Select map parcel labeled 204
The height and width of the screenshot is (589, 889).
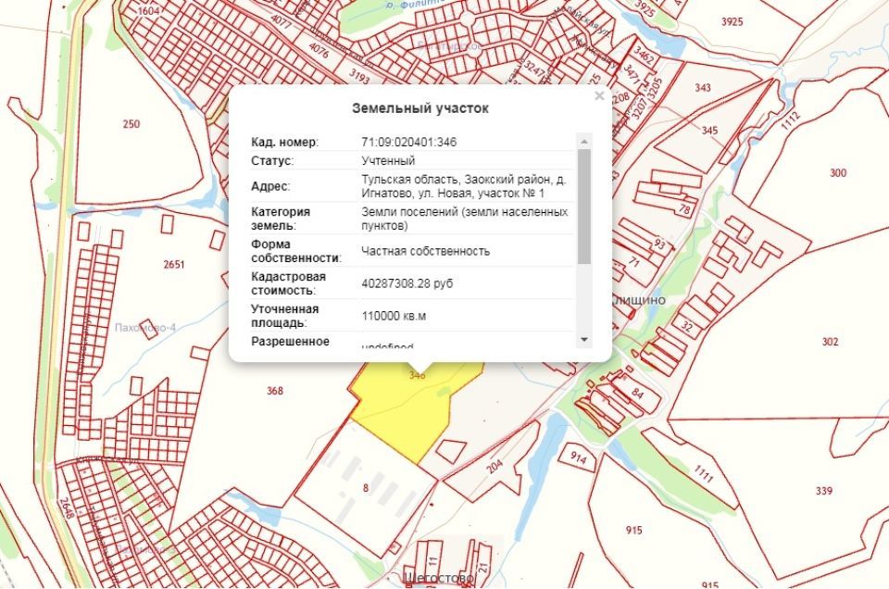click(x=495, y=466)
